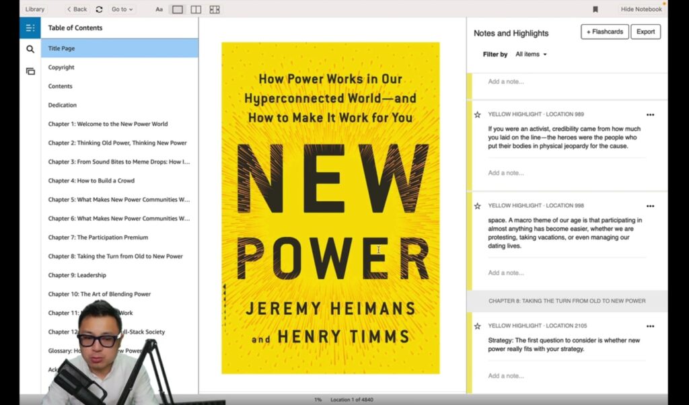Open the Filter by All items dropdown

(532, 54)
